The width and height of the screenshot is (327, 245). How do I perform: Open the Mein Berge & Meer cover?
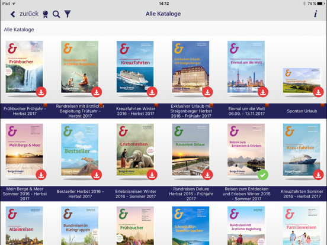point(24,150)
